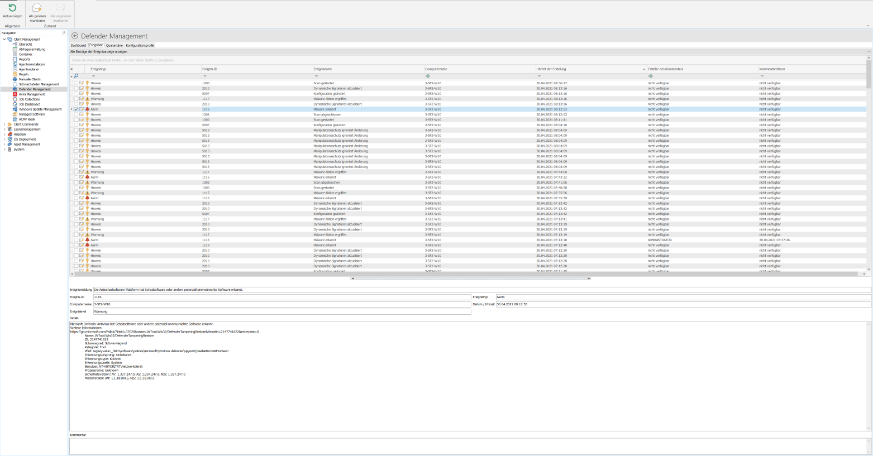Tick the checkbox of the 07:44:00 Warnung row
This screenshot has height=456, width=873.
point(77,172)
